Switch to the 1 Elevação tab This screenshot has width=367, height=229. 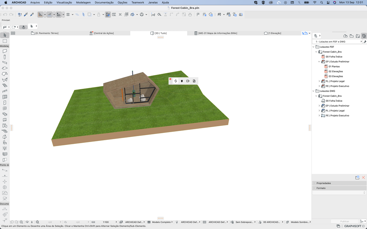(x=272, y=33)
